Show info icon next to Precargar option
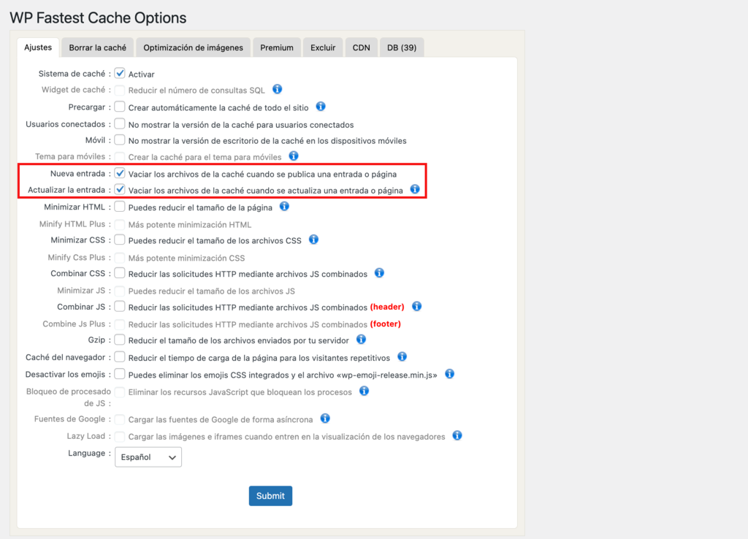Viewport: 748px width, 539px height. click(321, 107)
